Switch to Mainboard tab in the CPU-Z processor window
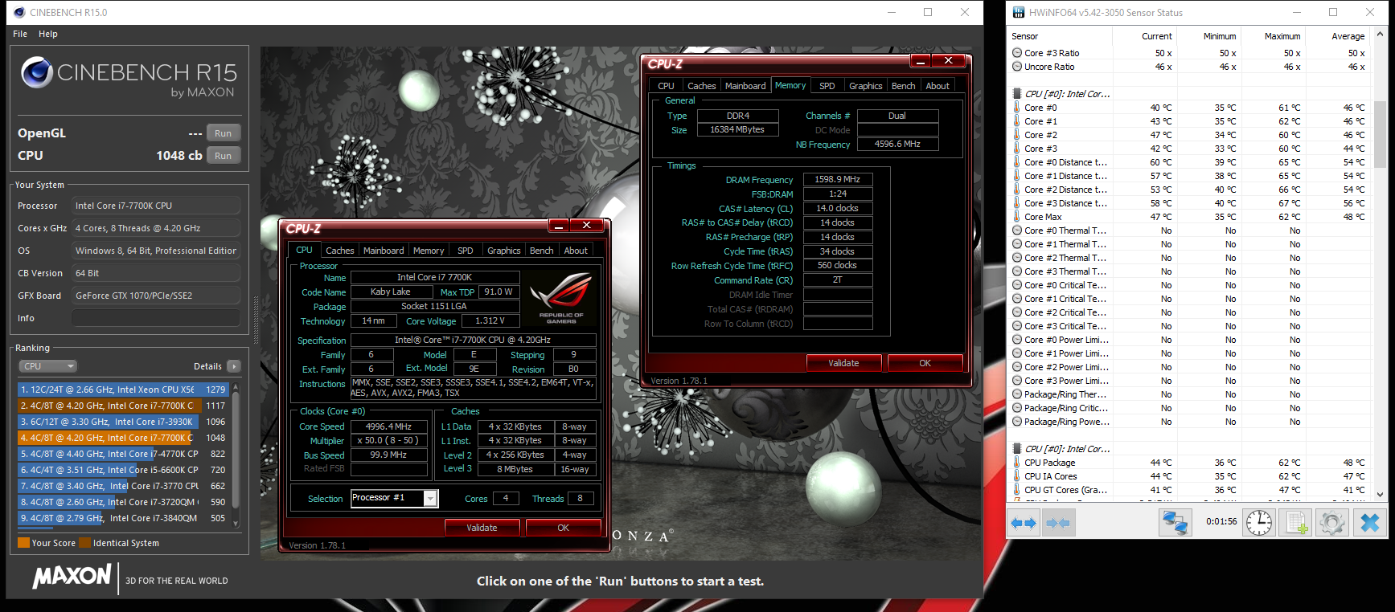The image size is (1395, 612). point(384,251)
